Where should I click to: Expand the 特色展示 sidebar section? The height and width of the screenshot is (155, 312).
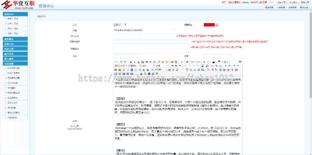point(15,39)
